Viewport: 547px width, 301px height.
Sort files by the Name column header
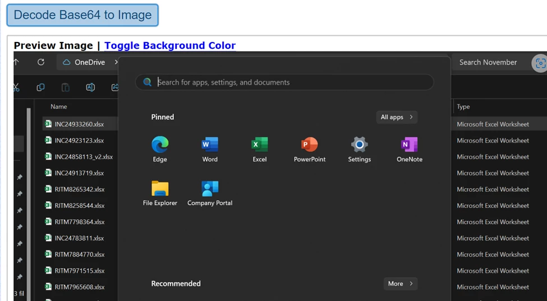(x=58, y=106)
